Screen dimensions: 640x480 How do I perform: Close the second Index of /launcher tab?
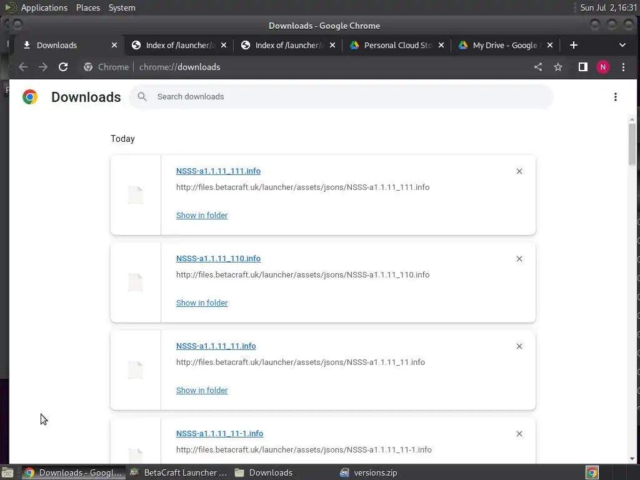coord(332,45)
